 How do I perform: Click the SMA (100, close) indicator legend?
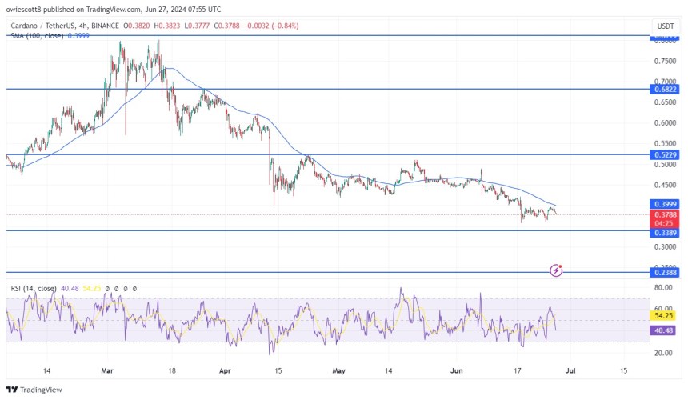pyautogui.click(x=37, y=36)
